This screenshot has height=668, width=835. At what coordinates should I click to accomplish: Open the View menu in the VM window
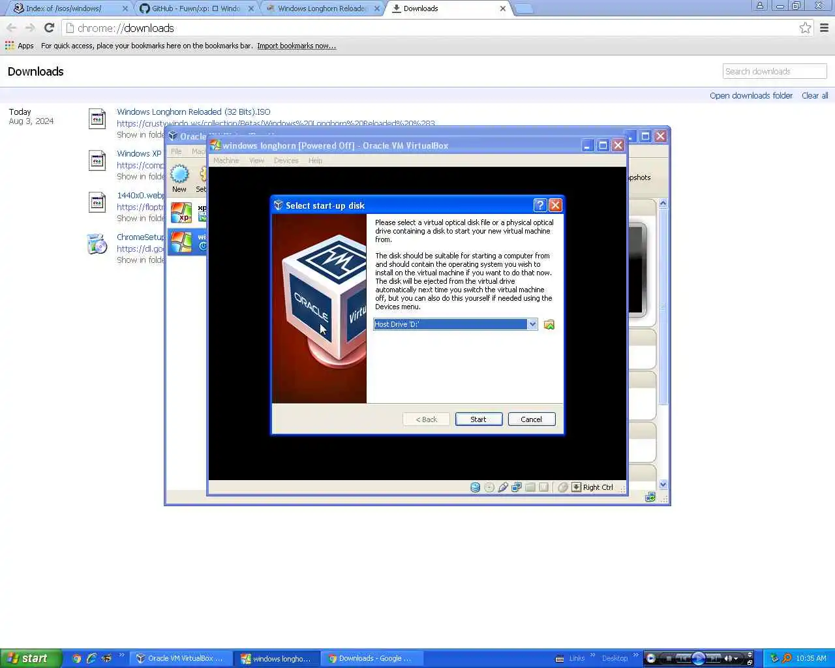click(256, 160)
